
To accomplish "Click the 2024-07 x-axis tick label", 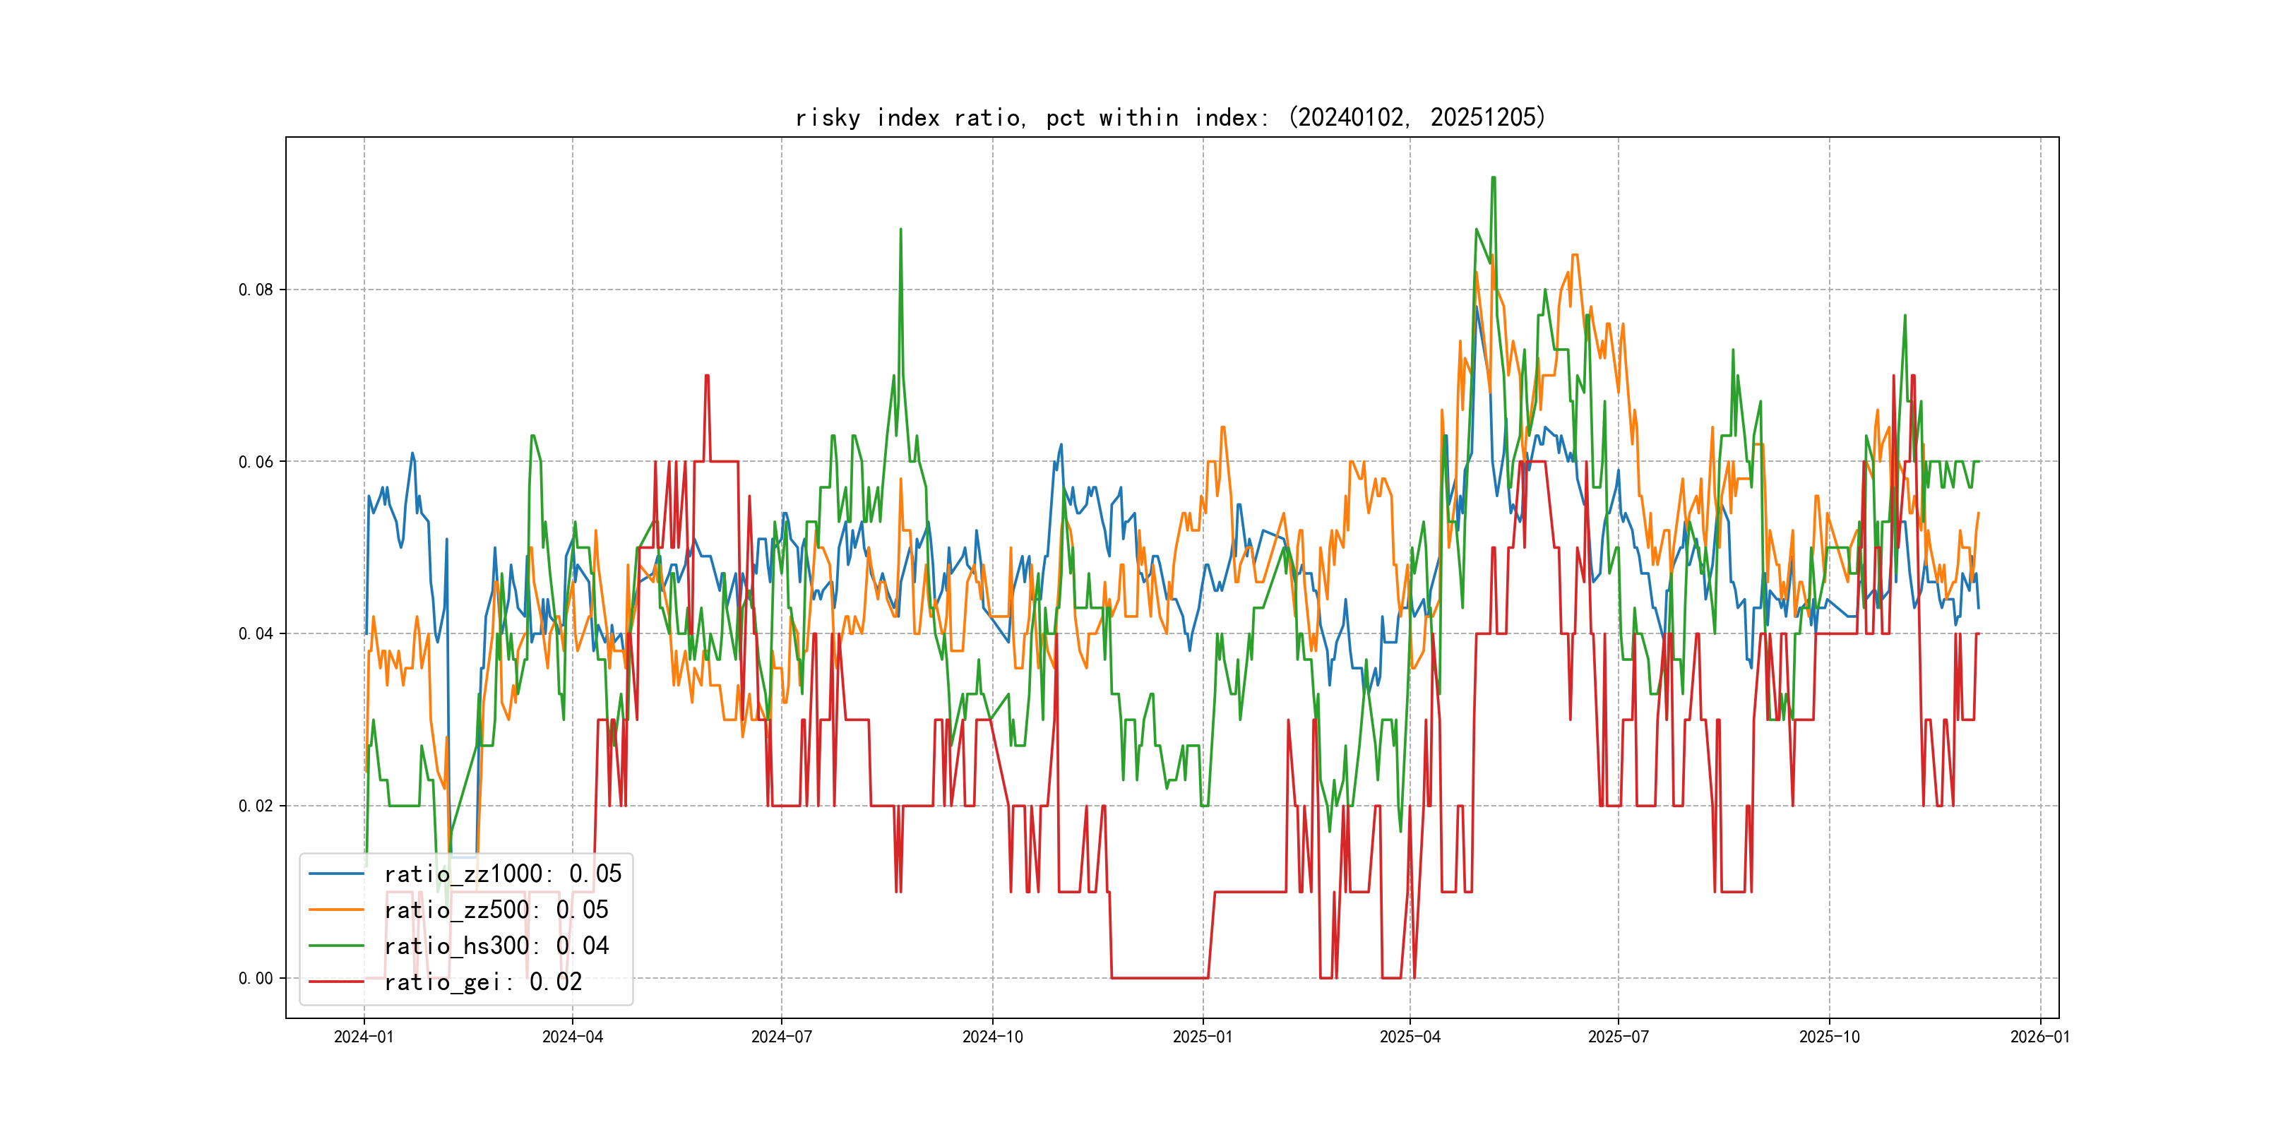I will pos(781,1037).
